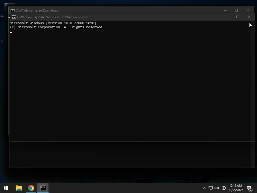
Task: Minimize the n.cmd command window
Action: pos(226,17)
